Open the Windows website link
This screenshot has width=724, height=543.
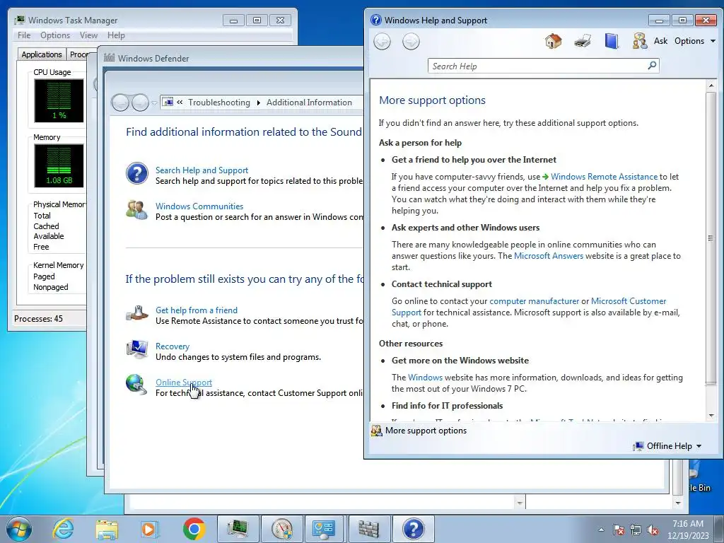point(425,378)
